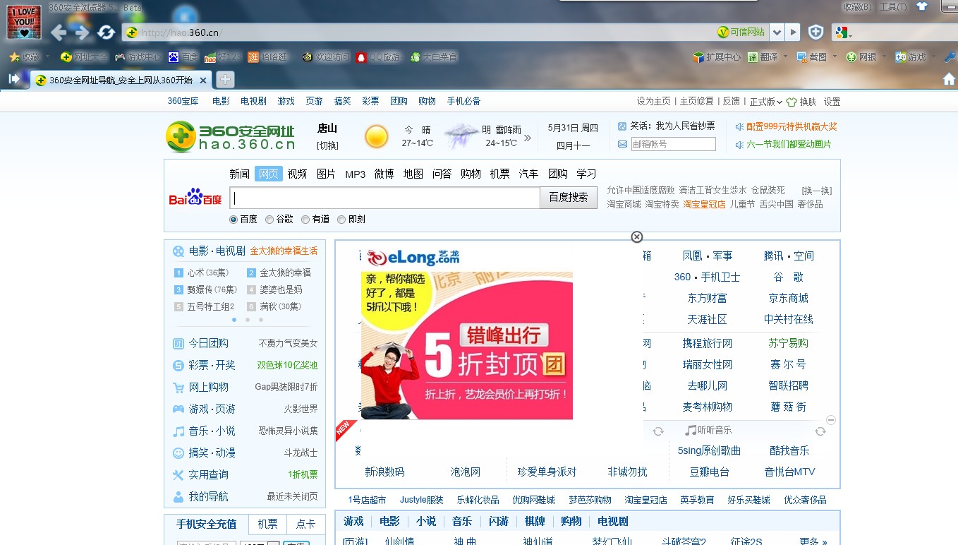Select the 谷歌 search engine radio
The height and width of the screenshot is (545, 958).
[269, 220]
